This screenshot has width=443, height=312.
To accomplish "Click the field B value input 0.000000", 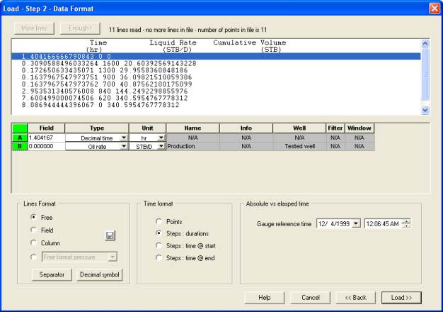I will point(46,146).
